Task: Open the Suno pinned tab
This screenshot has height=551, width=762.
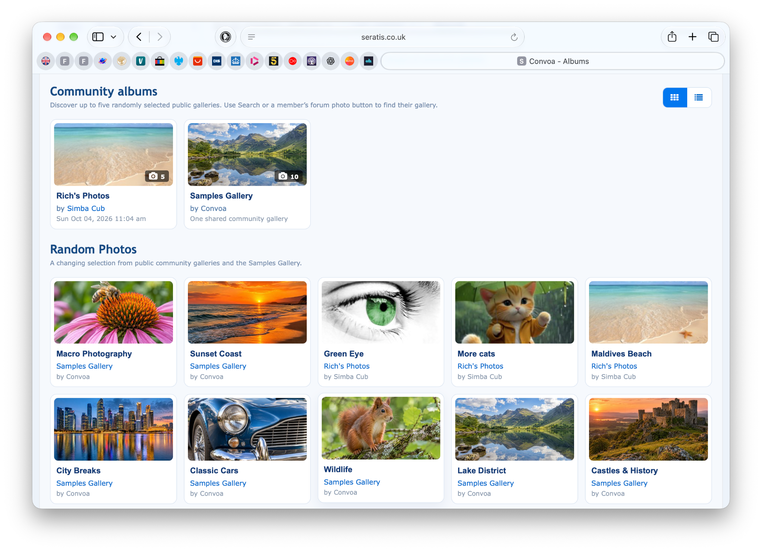Action: (349, 61)
